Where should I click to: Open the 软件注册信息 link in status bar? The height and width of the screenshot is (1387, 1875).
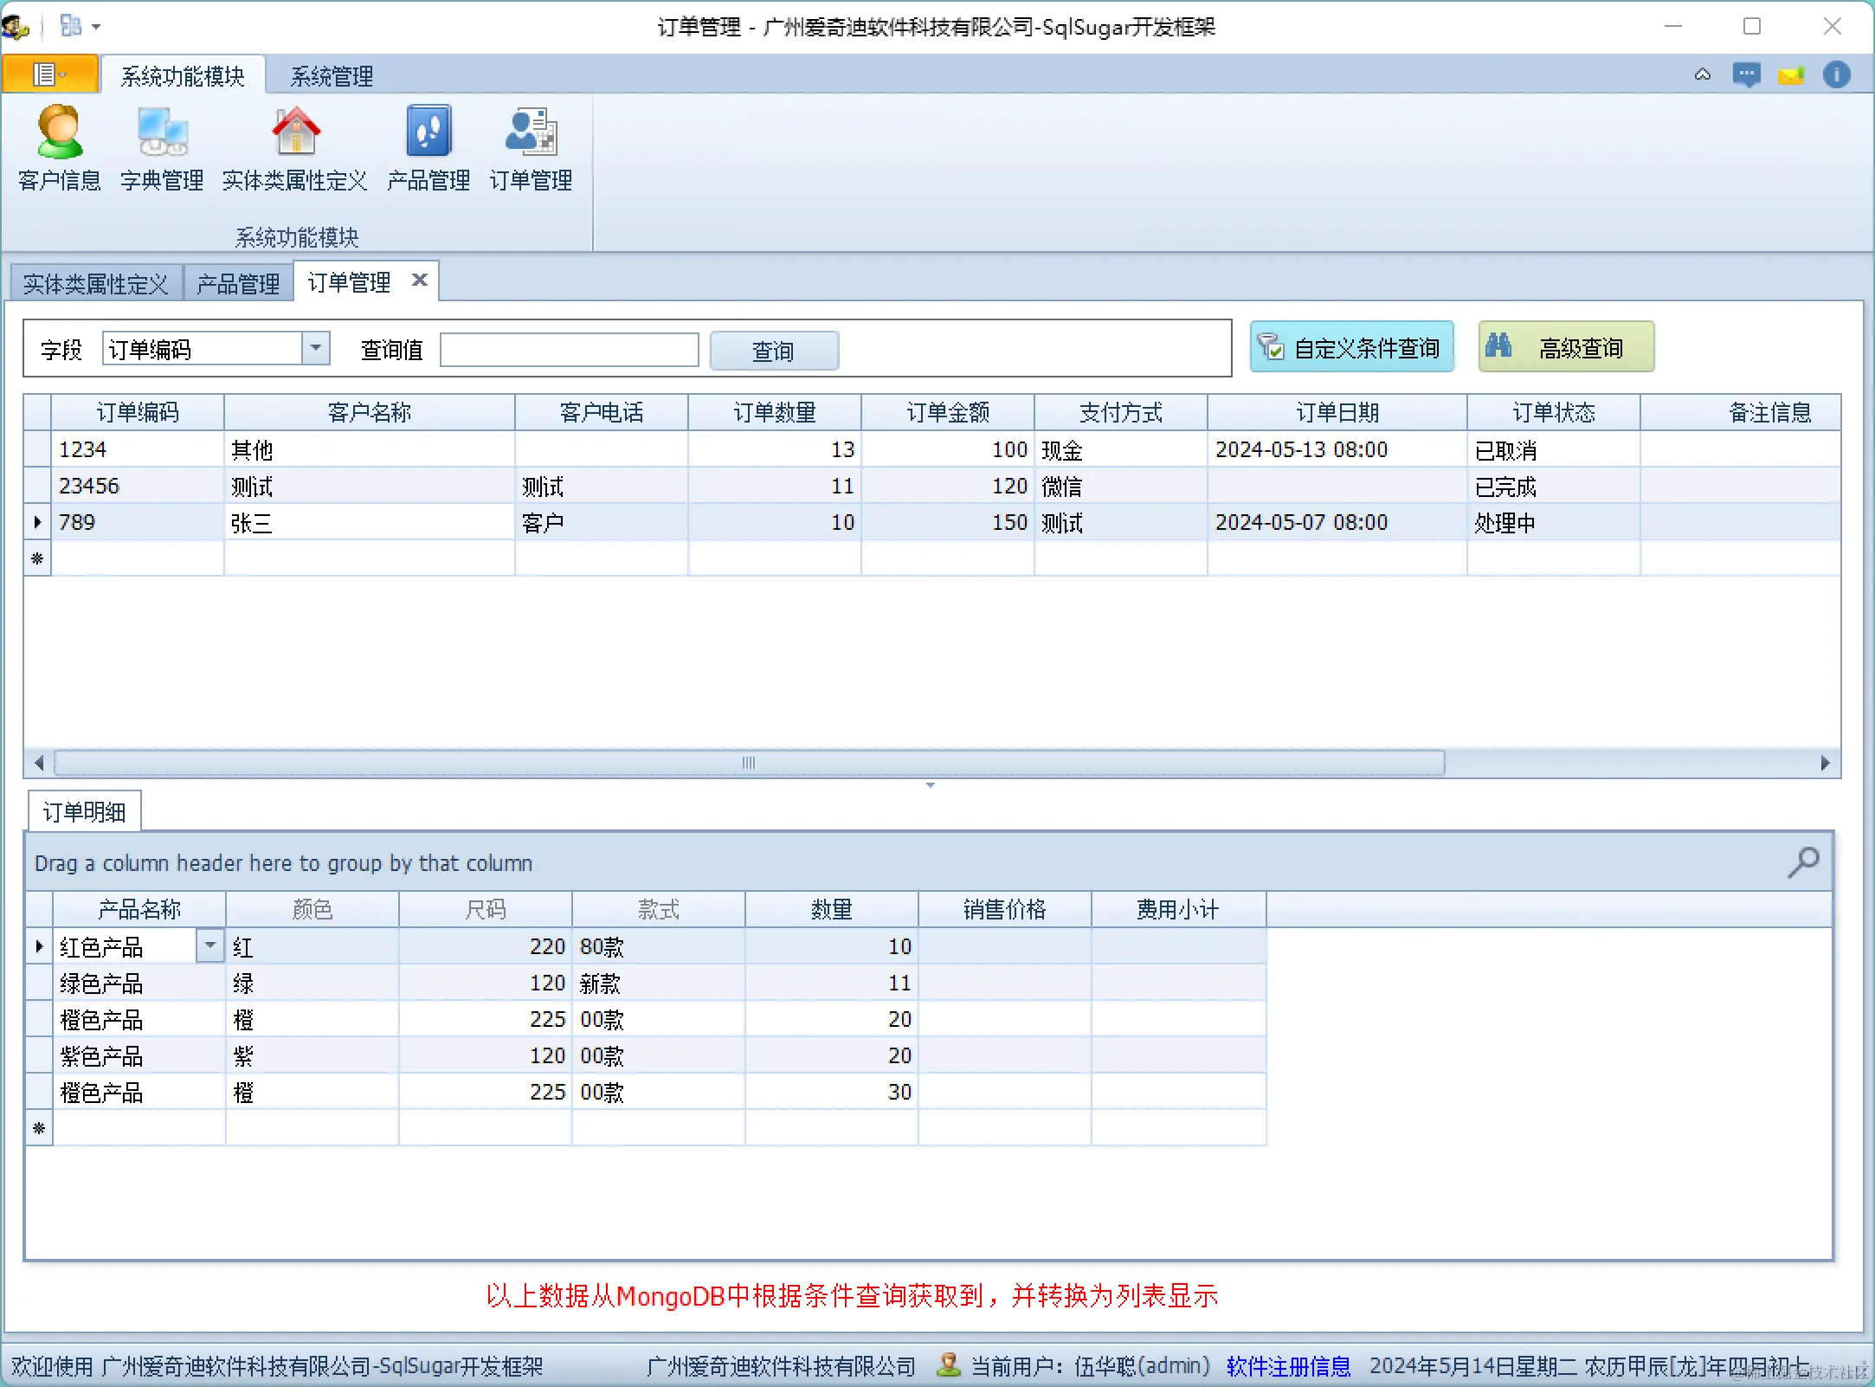tap(1288, 1365)
